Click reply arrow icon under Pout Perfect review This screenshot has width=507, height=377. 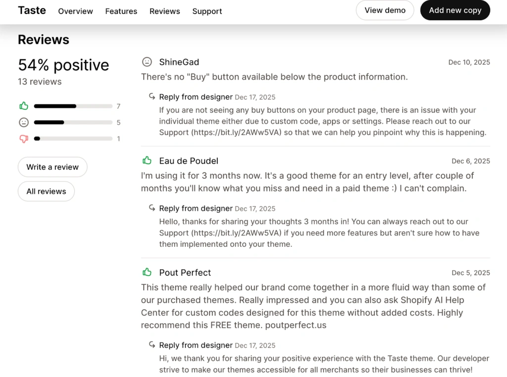152,344
